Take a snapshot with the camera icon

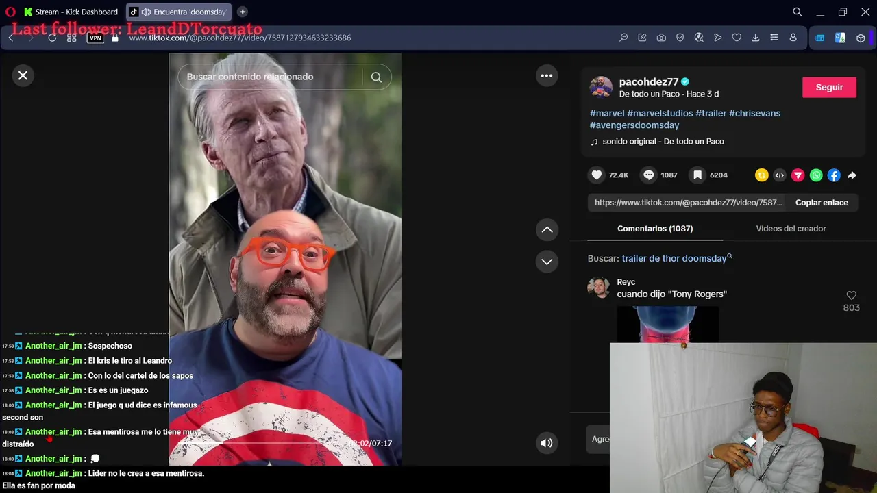pyautogui.click(x=661, y=38)
